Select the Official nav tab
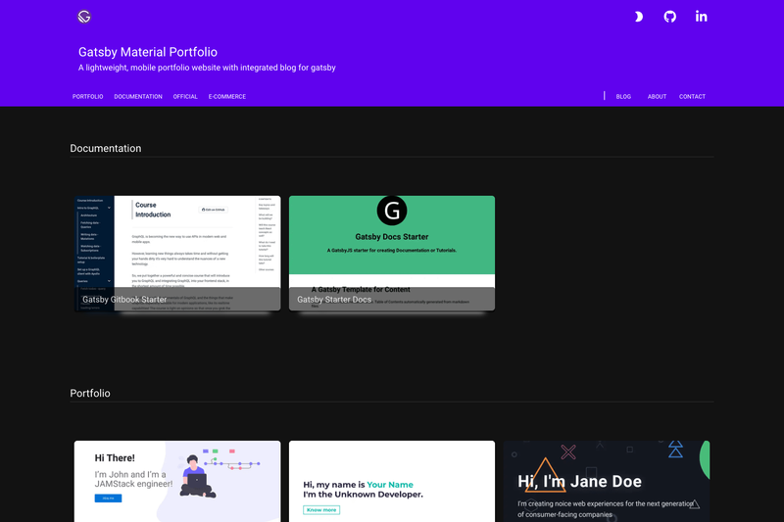The width and height of the screenshot is (784, 522). tap(185, 96)
